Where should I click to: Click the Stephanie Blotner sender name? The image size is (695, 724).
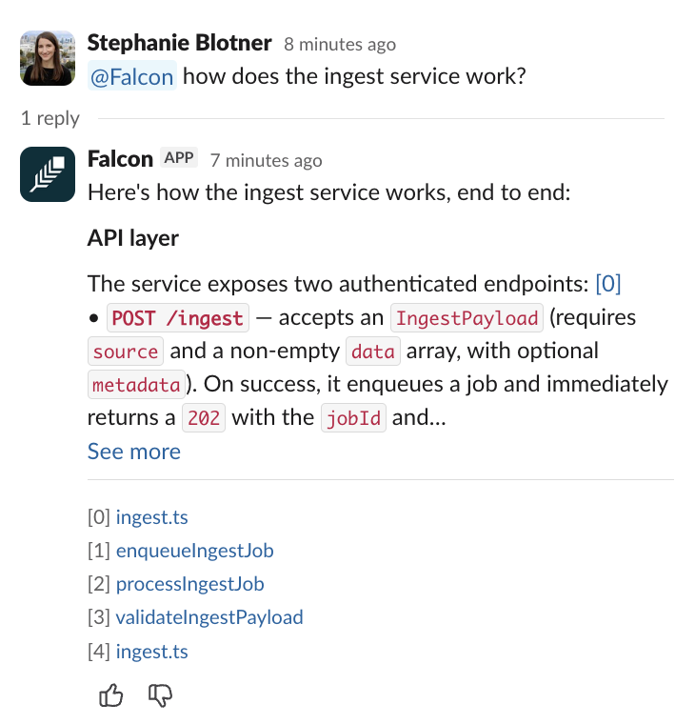click(179, 43)
